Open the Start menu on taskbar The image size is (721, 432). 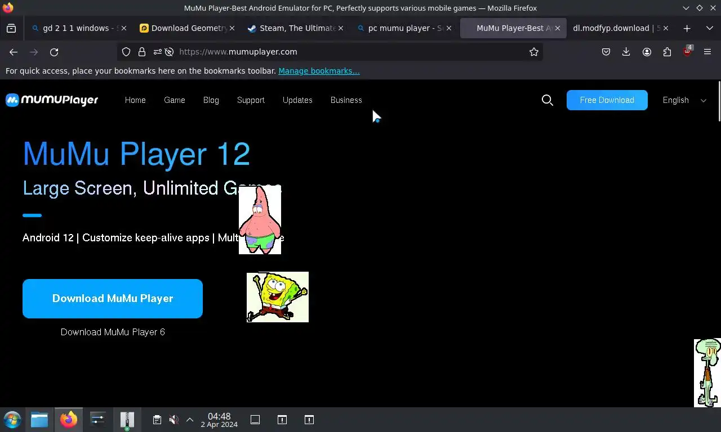[12, 420]
